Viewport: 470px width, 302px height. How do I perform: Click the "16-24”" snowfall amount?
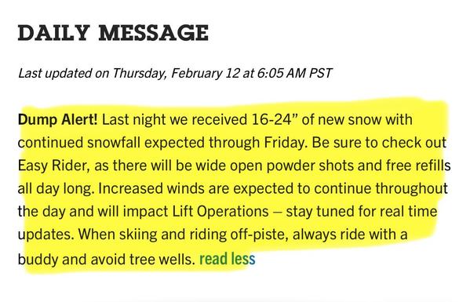point(271,119)
